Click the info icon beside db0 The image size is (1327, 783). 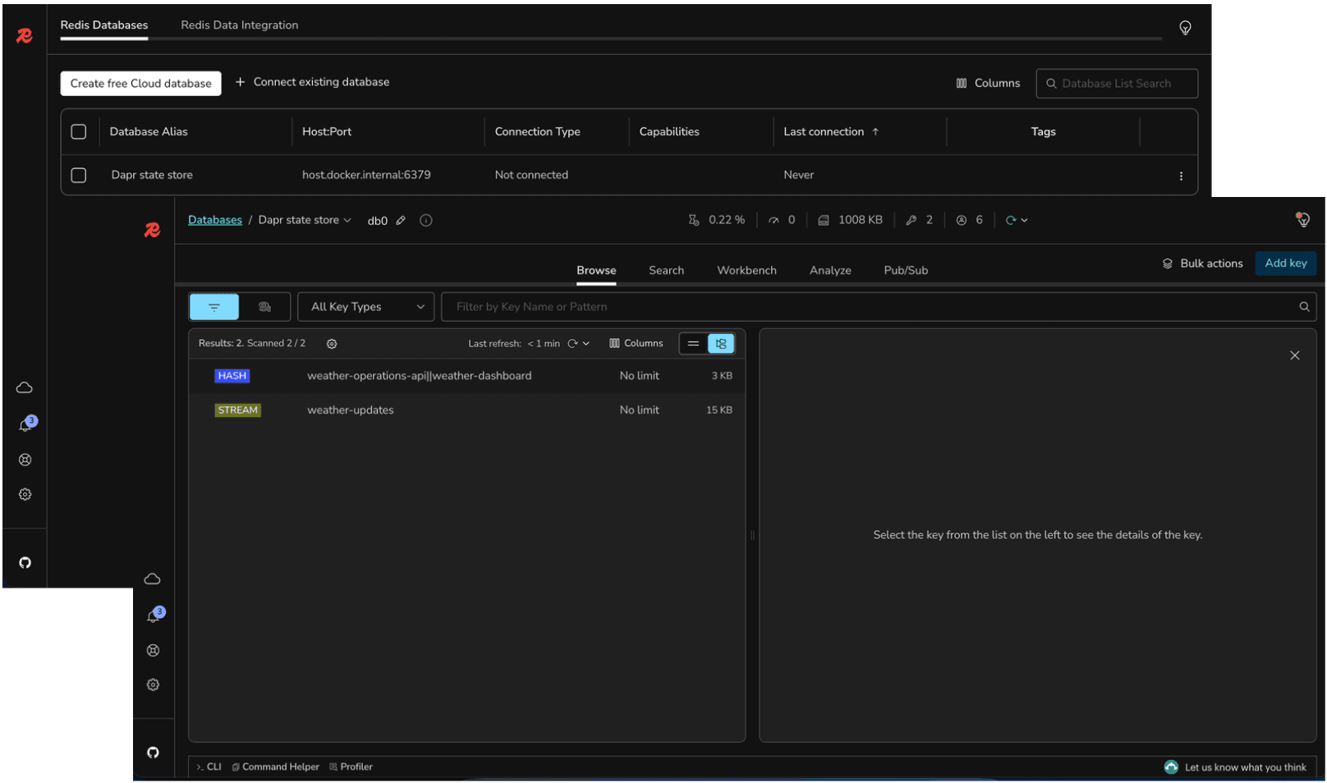coord(426,220)
